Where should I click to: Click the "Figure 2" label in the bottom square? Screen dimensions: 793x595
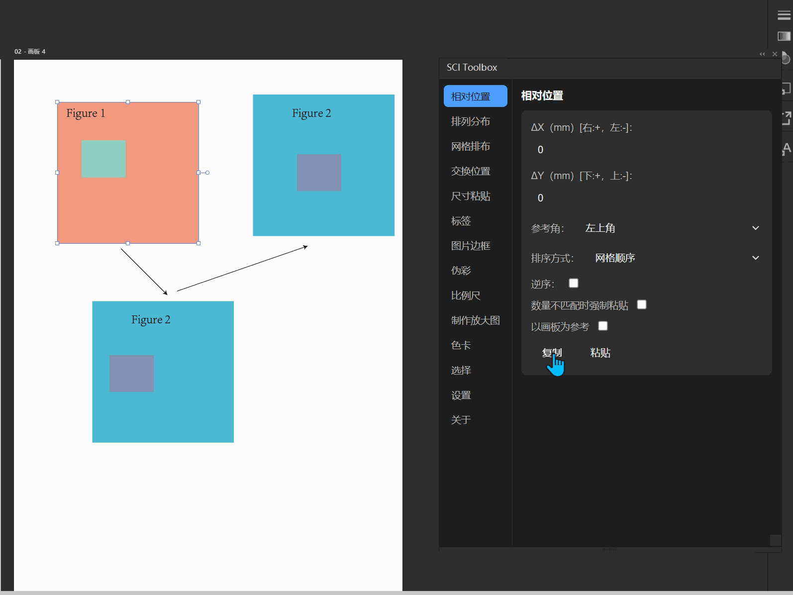(x=151, y=320)
